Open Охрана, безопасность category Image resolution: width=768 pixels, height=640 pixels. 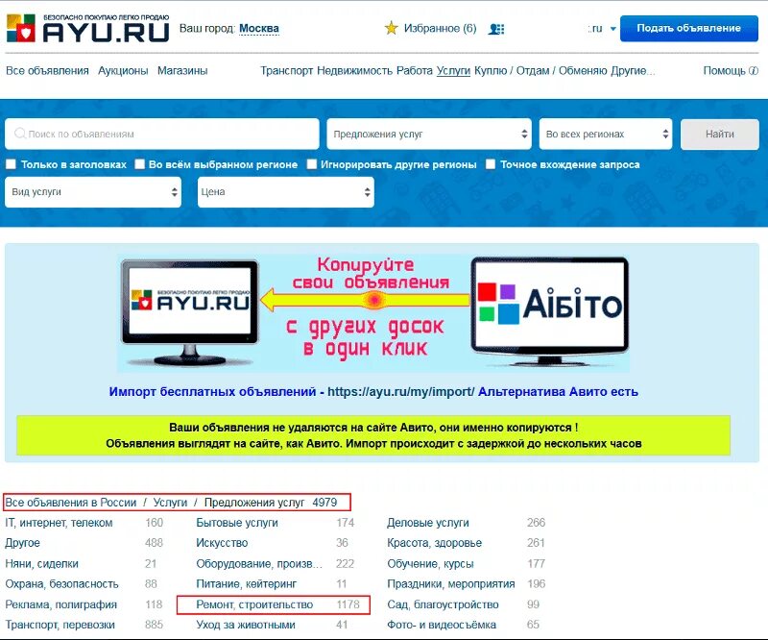coord(61,584)
